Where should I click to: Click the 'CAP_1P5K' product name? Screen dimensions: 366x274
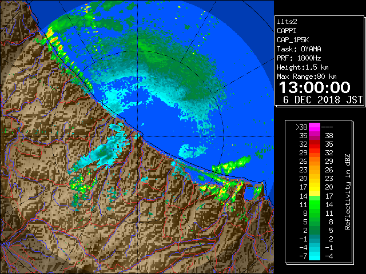(x=293, y=40)
